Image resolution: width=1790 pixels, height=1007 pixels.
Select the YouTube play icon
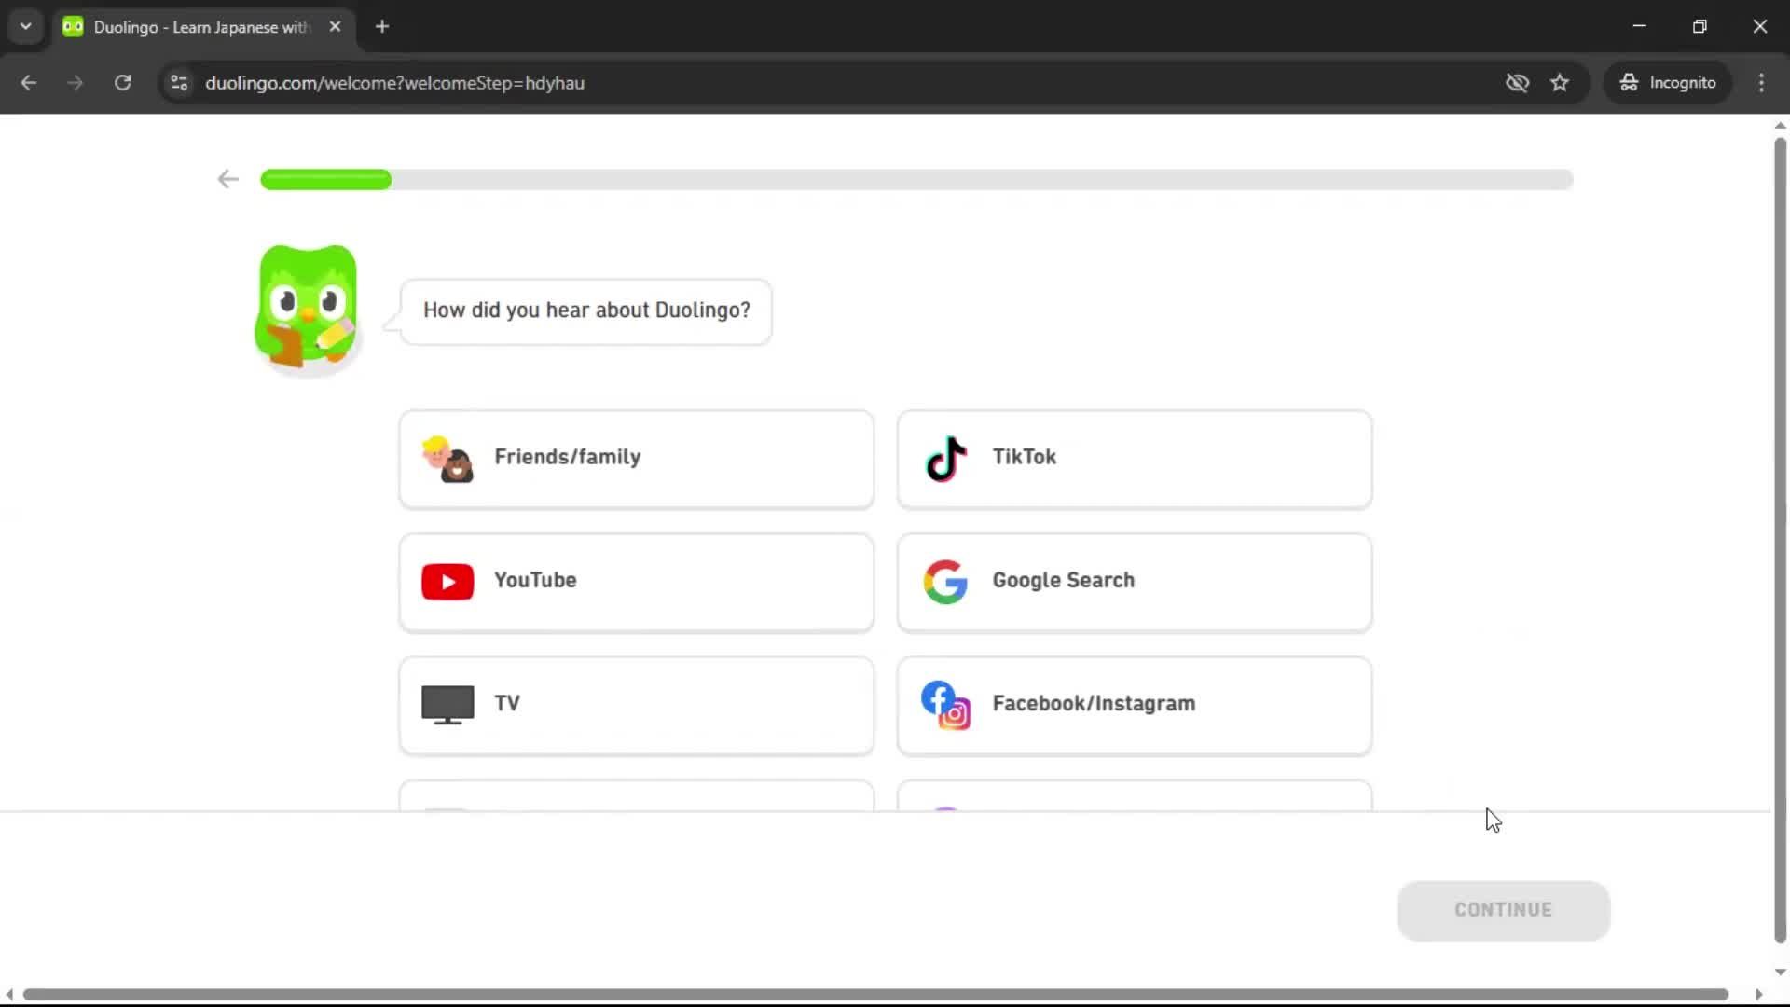coord(447,582)
